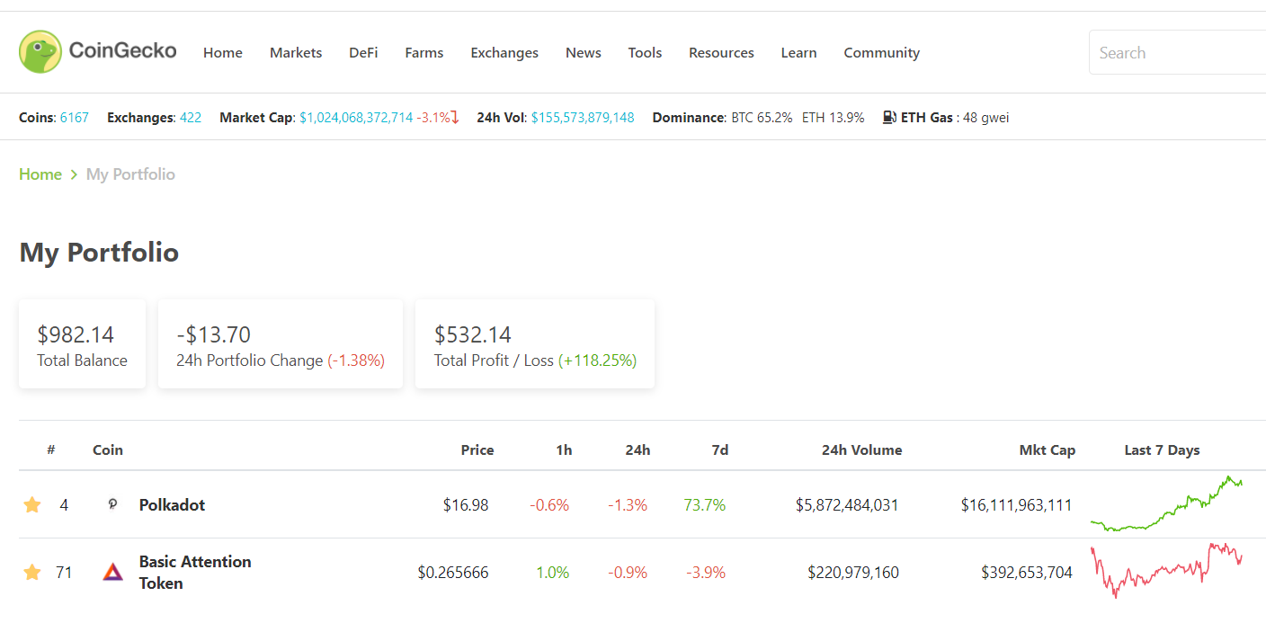
Task: Open the Community menu
Action: coord(881,53)
